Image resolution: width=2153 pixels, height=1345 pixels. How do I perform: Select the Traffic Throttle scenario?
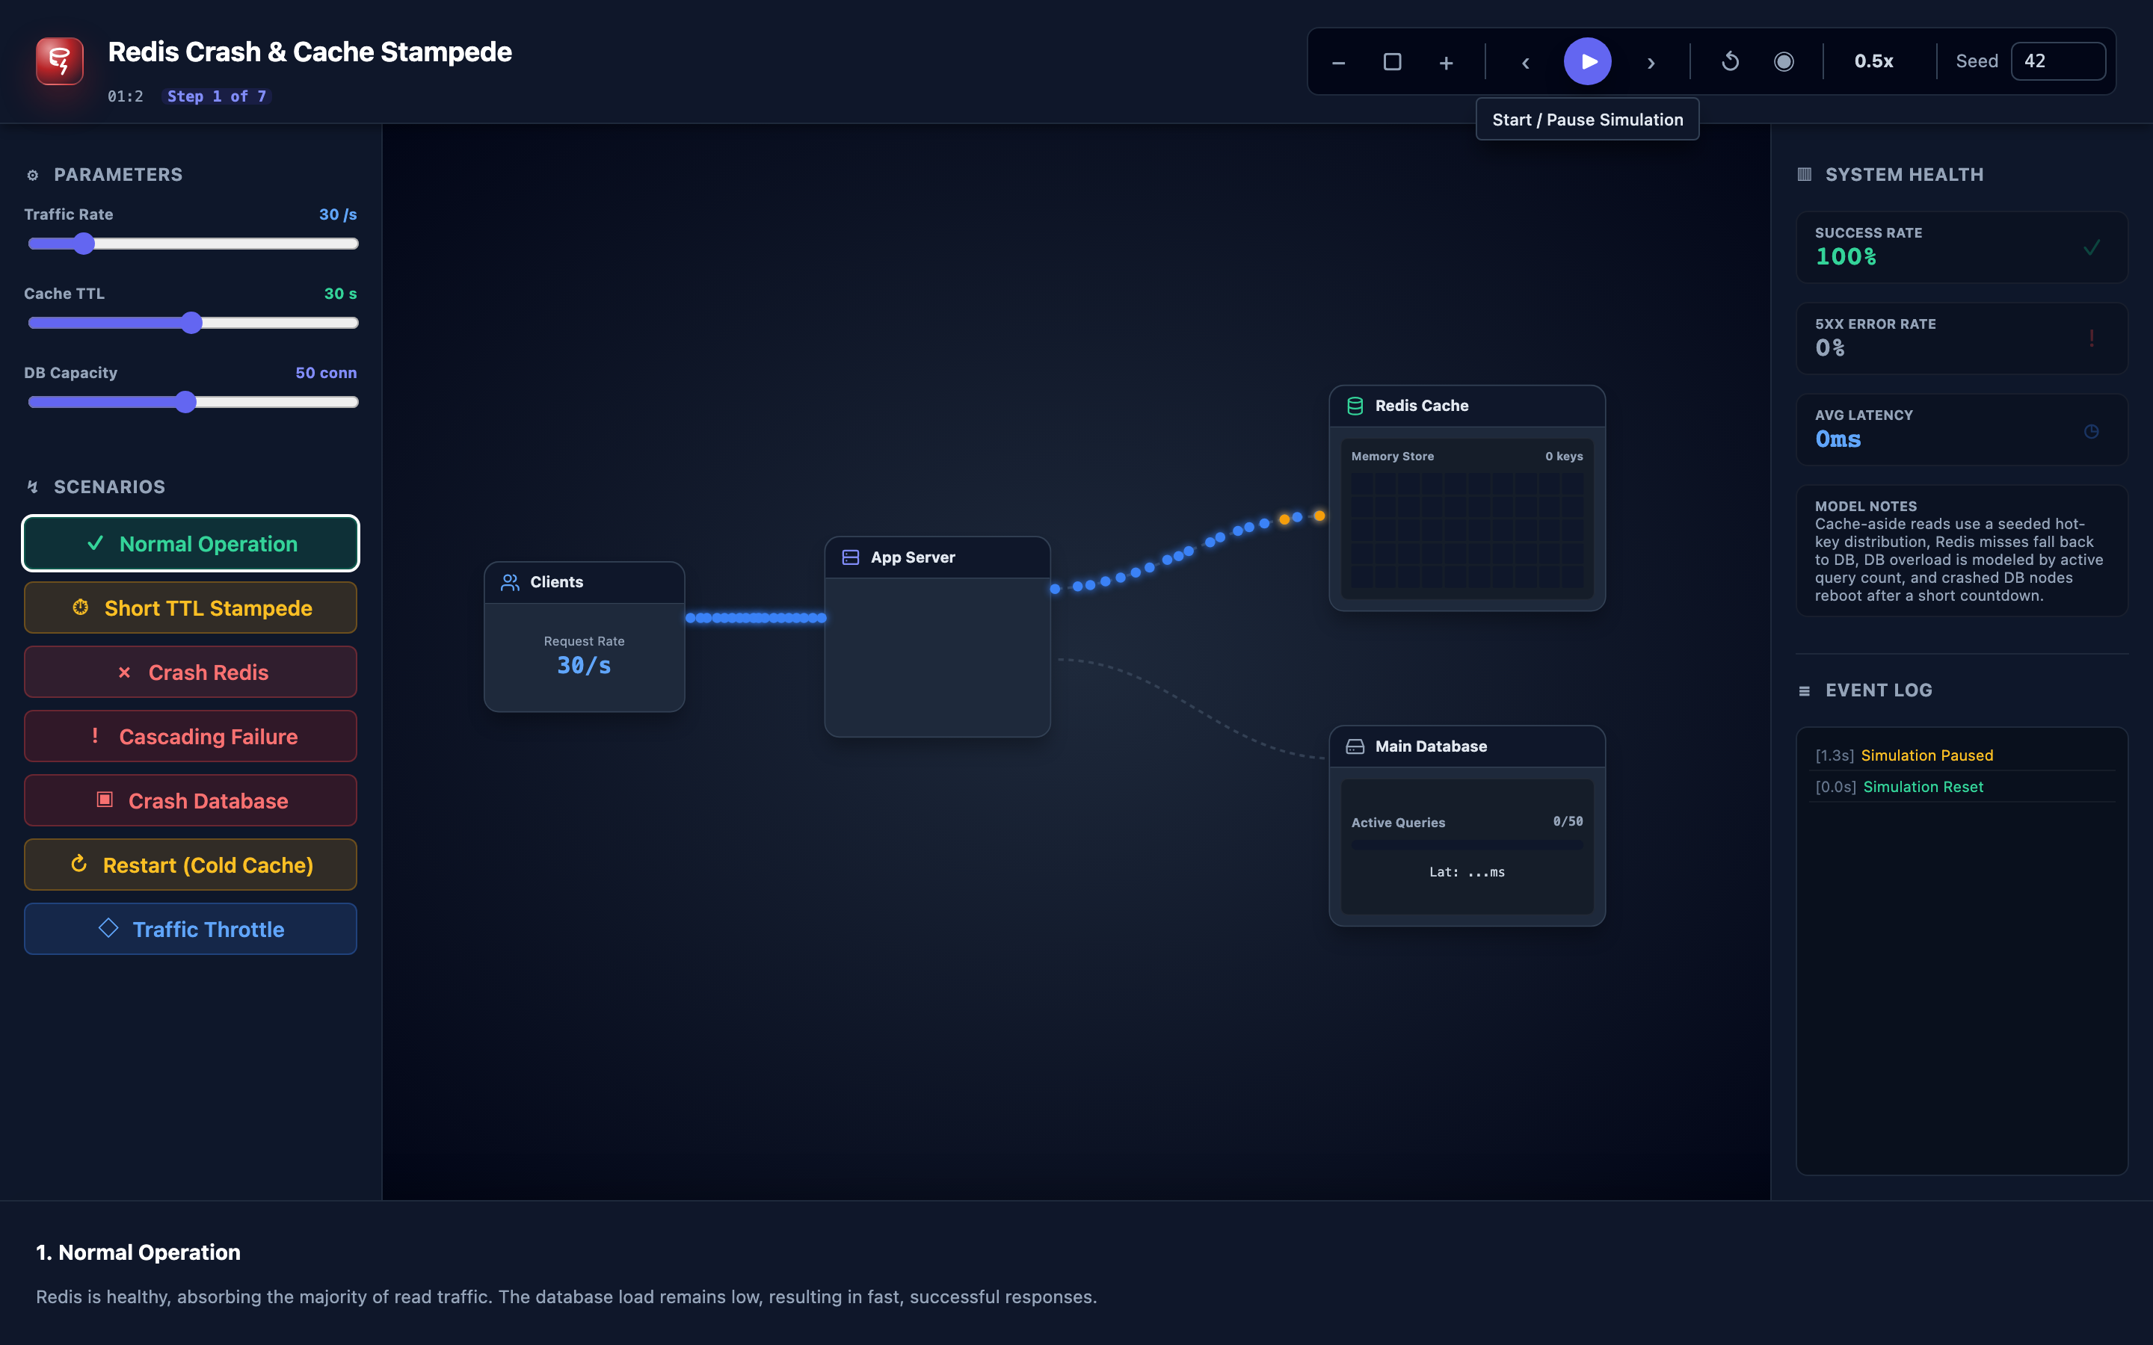[191, 929]
